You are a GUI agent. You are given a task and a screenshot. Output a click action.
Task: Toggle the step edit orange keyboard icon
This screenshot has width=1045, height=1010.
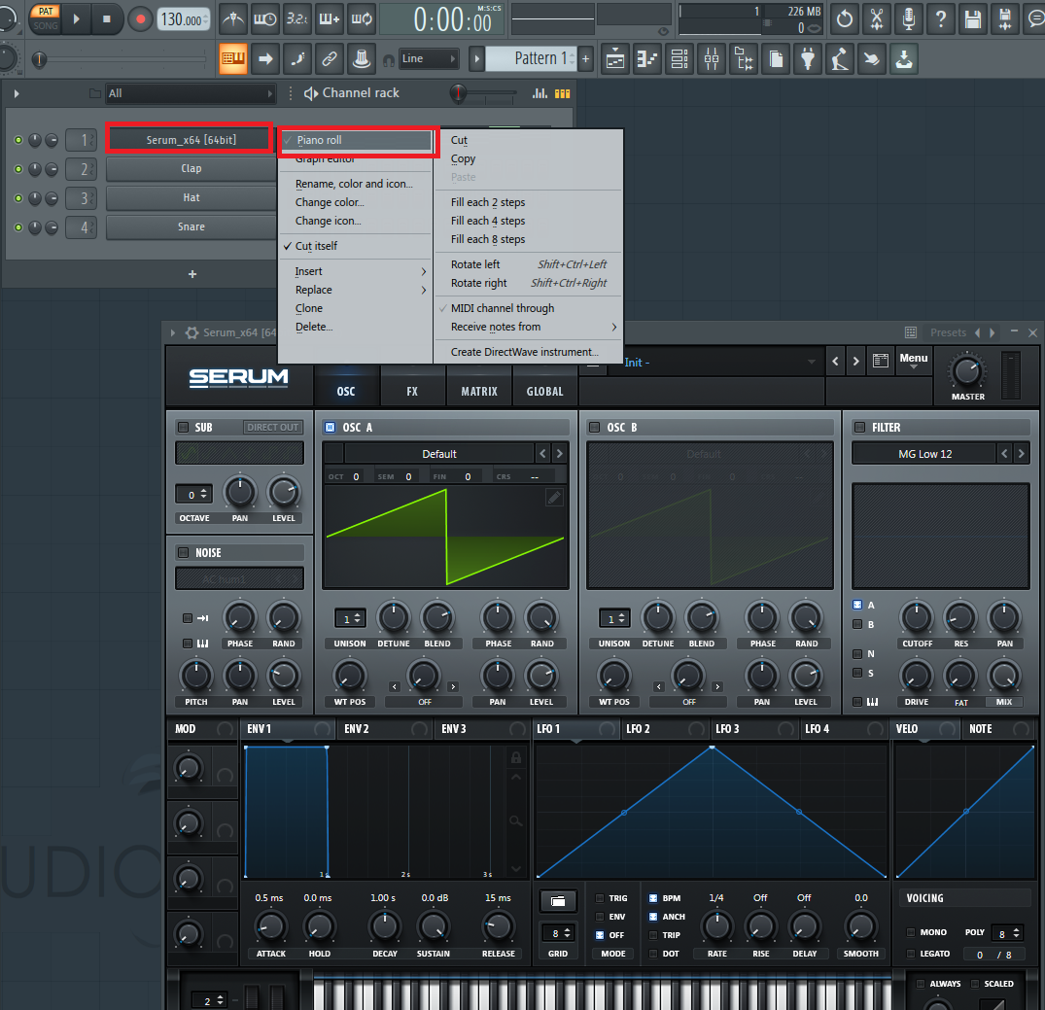click(x=233, y=58)
